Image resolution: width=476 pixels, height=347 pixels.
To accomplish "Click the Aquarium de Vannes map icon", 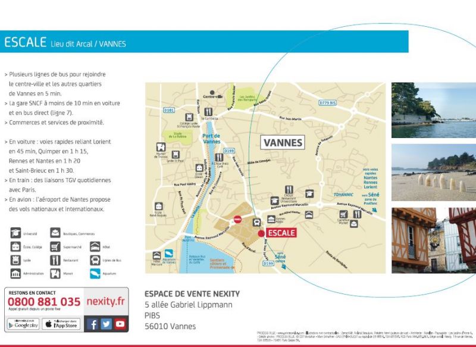I will click(x=169, y=254).
